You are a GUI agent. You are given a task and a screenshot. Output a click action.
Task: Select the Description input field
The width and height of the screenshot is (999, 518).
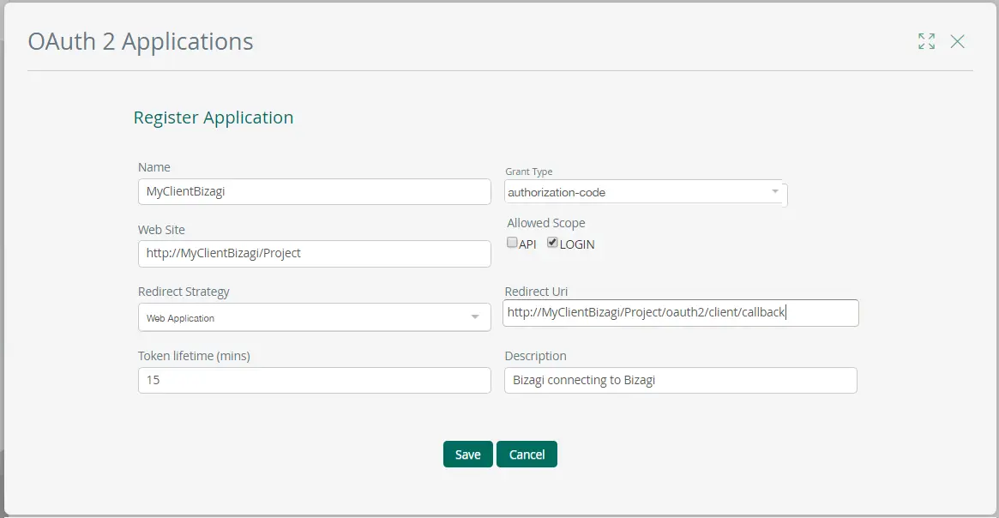[681, 381]
